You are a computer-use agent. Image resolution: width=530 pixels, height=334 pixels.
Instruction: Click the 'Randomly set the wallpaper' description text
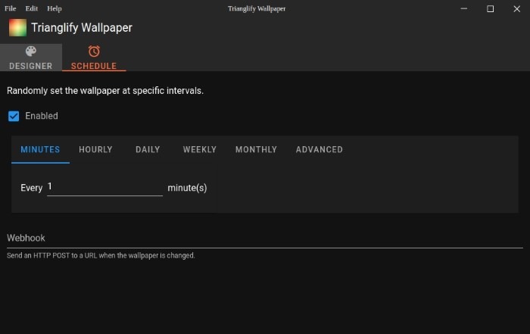coord(105,91)
